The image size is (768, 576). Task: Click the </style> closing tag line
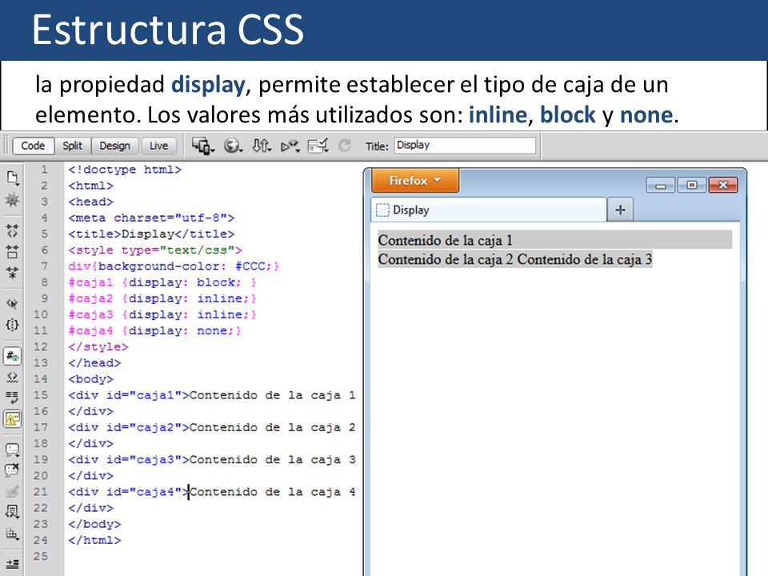coord(98,347)
